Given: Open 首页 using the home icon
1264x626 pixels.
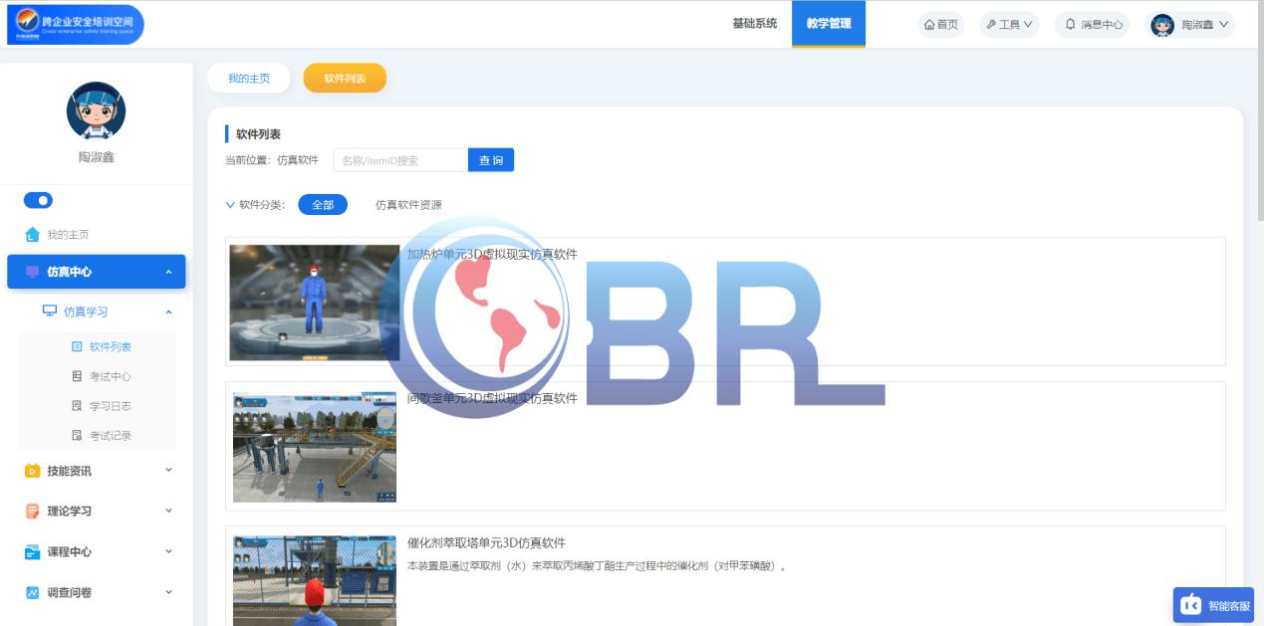Looking at the screenshot, I should click(930, 24).
